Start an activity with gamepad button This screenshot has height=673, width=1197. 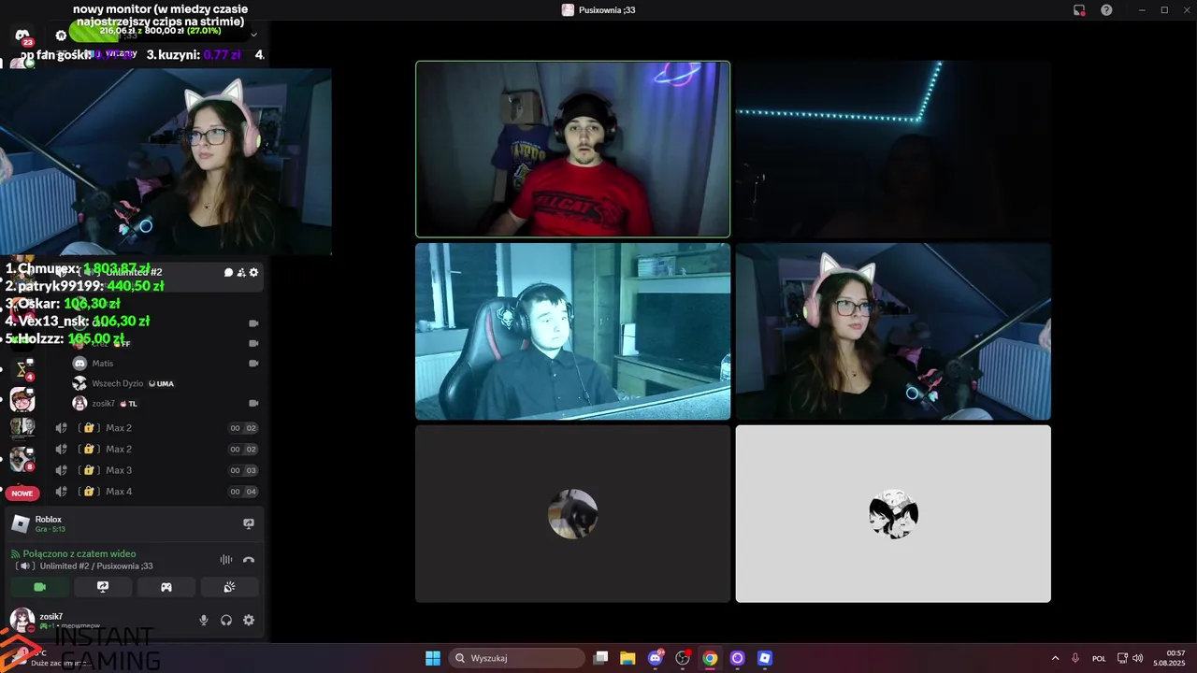tap(166, 587)
